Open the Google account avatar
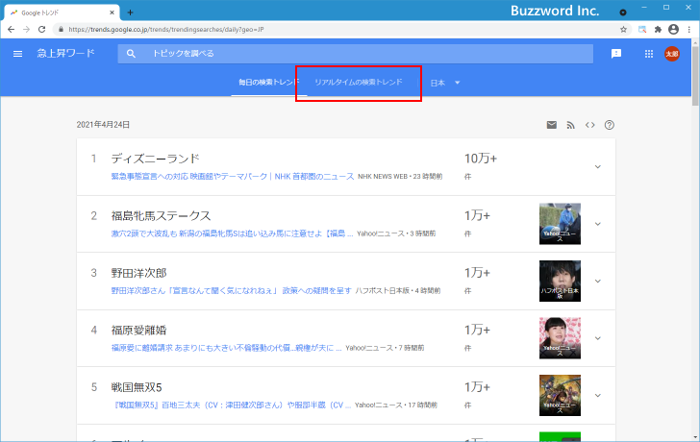 point(672,54)
